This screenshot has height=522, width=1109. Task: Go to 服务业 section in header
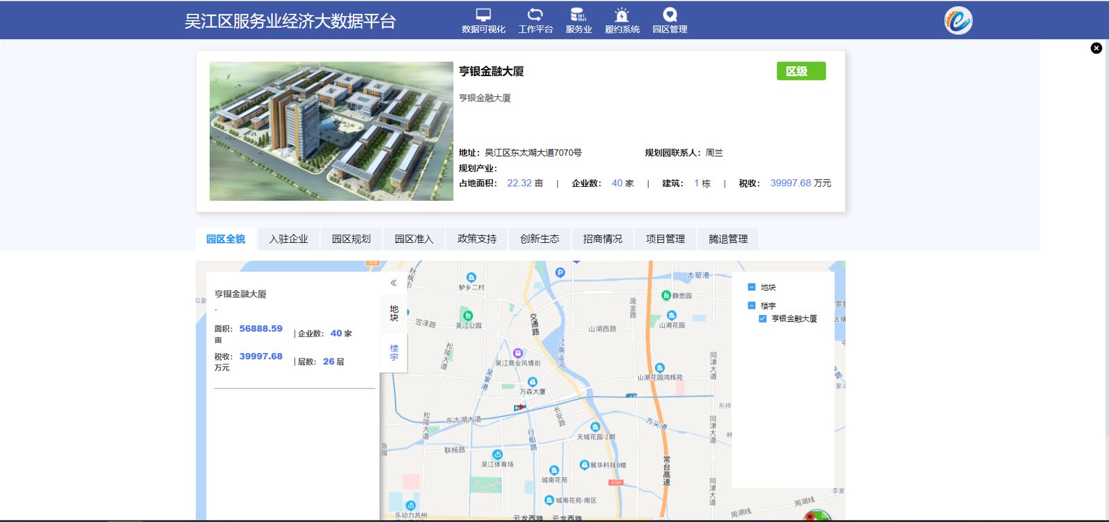coord(578,21)
